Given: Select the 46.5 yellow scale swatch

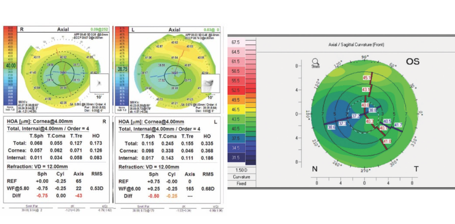Looking at the screenshot, I should click(x=235, y=109).
